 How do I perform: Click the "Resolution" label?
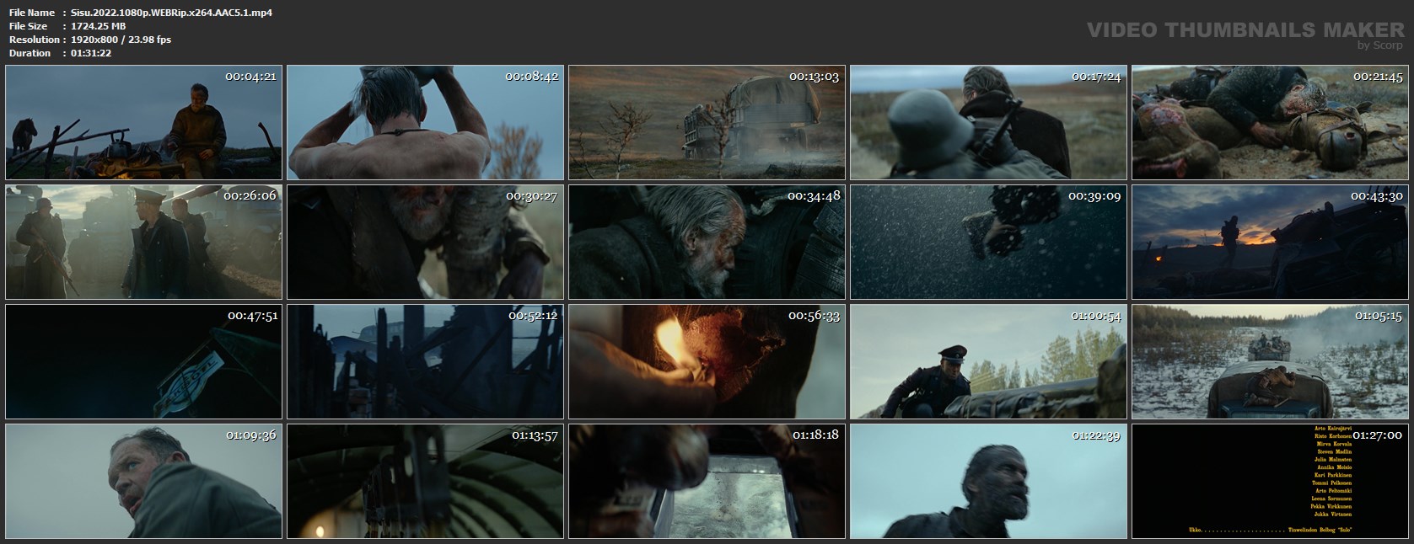[34, 40]
